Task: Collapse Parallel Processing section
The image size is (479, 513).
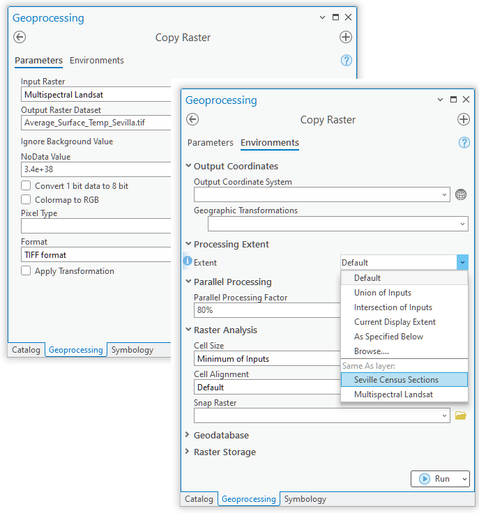Action: pyautogui.click(x=188, y=281)
